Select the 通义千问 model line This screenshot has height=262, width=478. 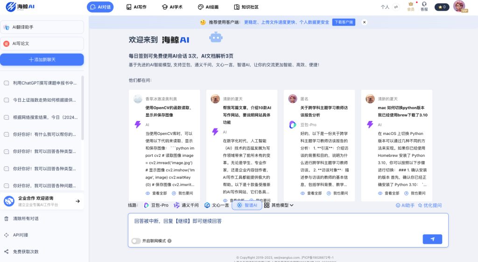click(186, 205)
